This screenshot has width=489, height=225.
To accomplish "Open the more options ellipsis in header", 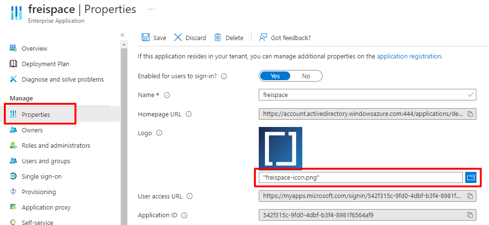I will tap(151, 9).
